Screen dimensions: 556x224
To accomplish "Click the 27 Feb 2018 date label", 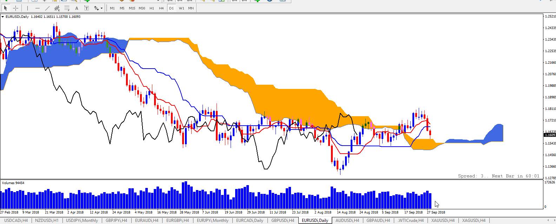I will 9,212.
